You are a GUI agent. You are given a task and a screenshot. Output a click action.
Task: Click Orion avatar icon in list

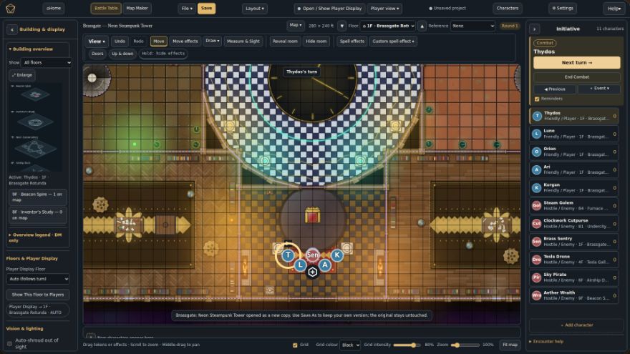click(x=537, y=152)
